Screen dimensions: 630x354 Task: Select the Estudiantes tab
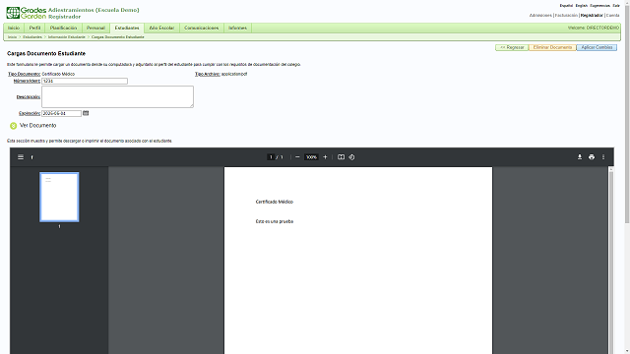[x=127, y=28]
